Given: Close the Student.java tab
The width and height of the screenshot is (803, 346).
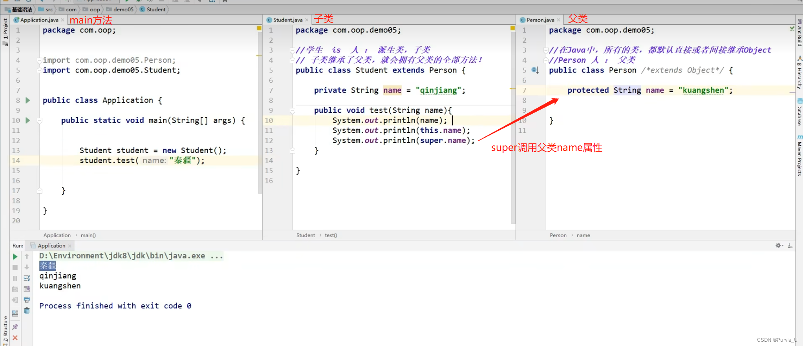Looking at the screenshot, I should point(307,20).
